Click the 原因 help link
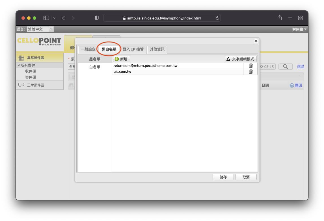 tap(298, 86)
